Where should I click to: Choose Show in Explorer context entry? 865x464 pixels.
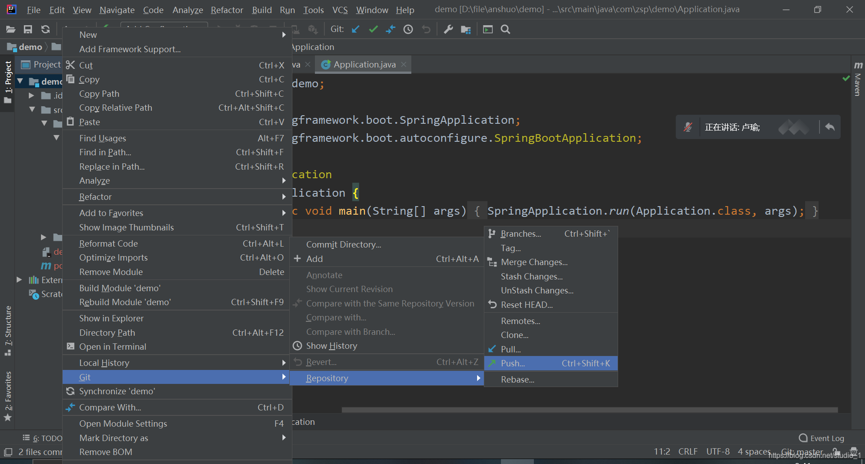click(177, 318)
